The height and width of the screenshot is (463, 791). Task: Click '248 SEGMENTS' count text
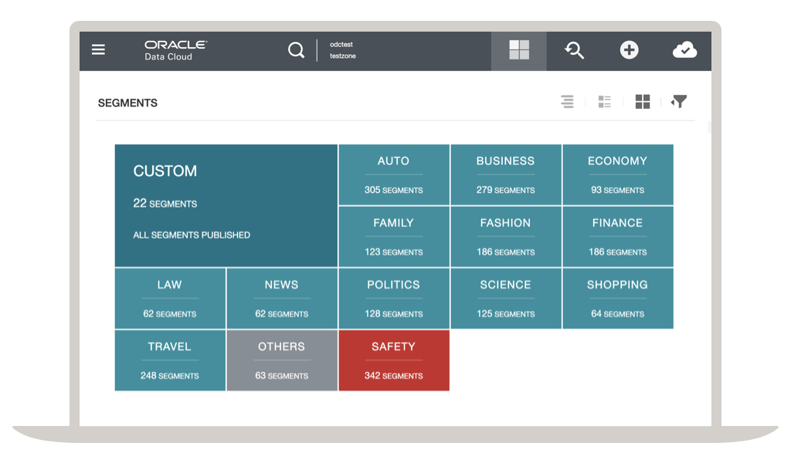pos(169,376)
